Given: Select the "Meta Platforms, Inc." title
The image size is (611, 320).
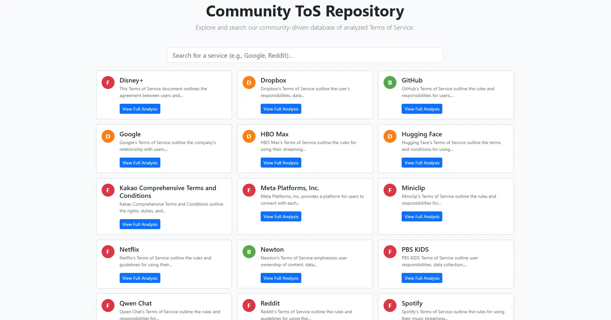Looking at the screenshot, I should coord(290,188).
